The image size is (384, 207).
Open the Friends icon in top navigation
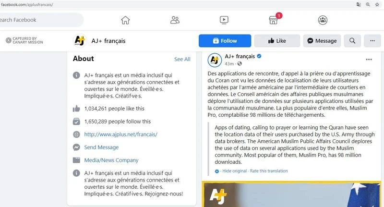tap(175, 20)
